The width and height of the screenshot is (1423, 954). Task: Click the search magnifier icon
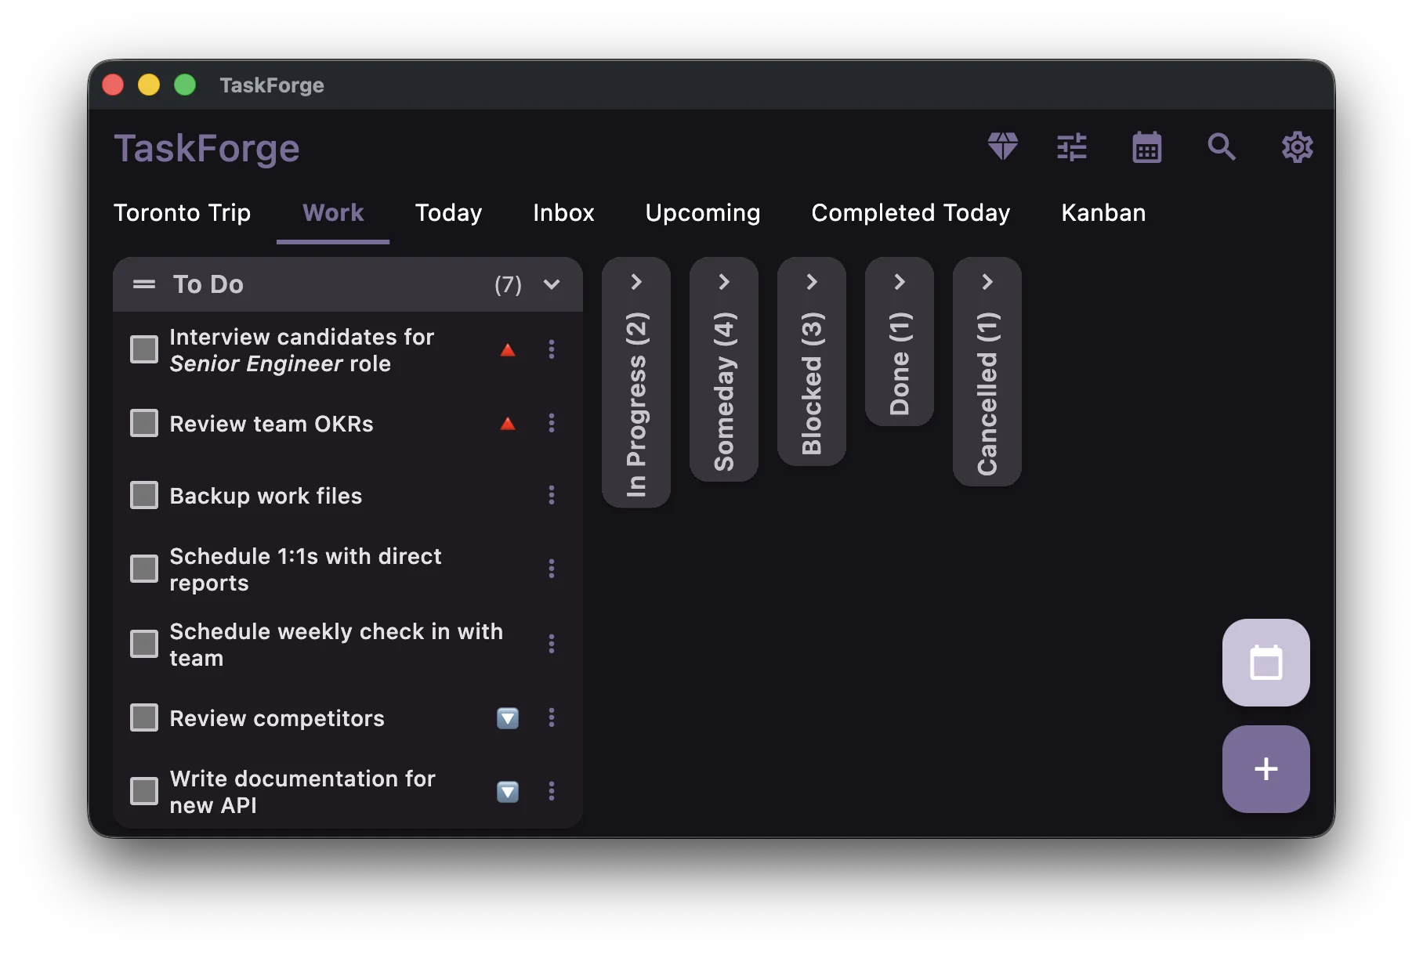1222,146
